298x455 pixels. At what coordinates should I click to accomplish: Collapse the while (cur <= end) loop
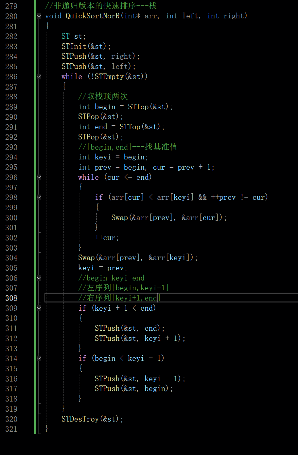point(39,177)
